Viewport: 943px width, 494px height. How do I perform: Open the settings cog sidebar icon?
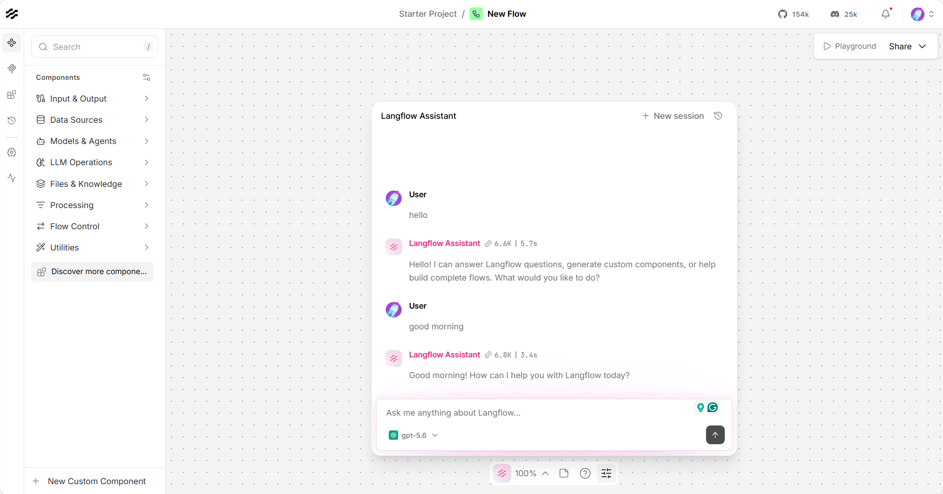coord(12,152)
